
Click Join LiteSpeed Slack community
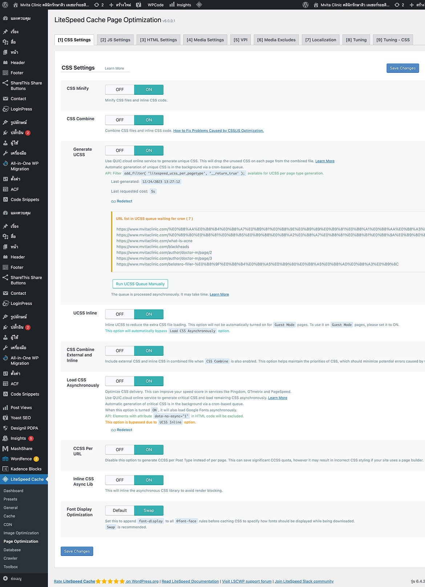point(304,582)
